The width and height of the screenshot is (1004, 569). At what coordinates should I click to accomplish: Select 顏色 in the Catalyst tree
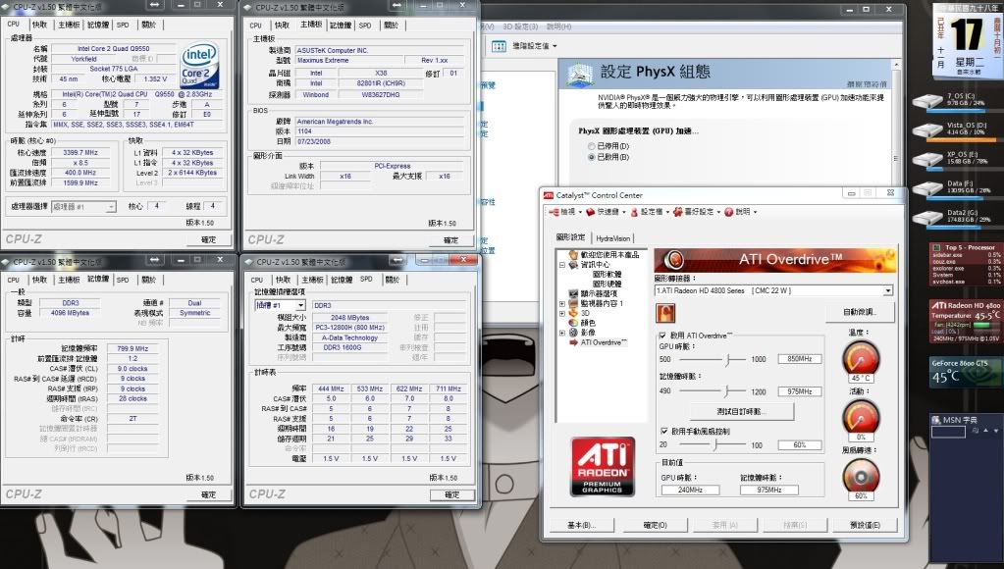(588, 323)
